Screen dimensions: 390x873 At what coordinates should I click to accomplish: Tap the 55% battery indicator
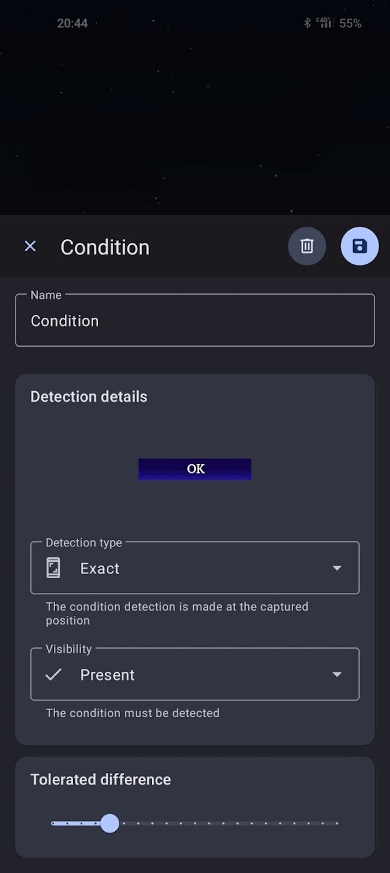pos(350,23)
